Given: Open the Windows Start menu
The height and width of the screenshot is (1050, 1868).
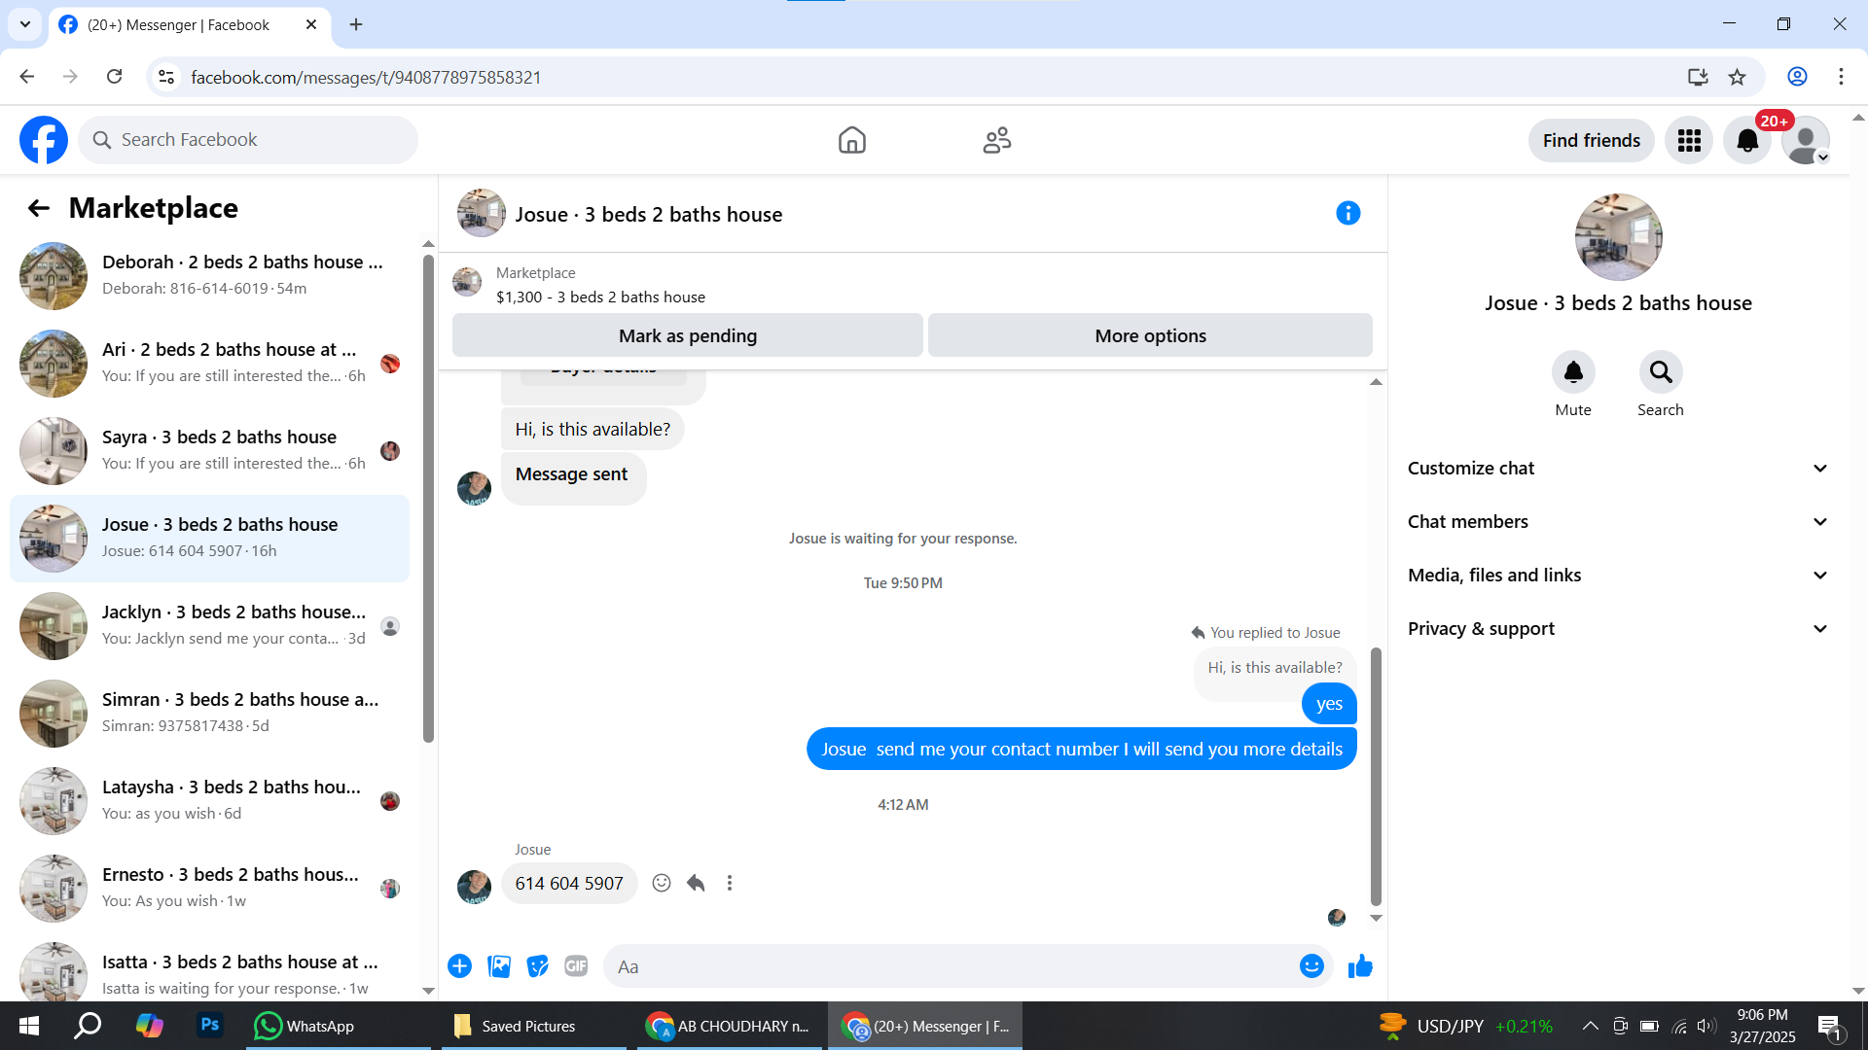Looking at the screenshot, I should [29, 1026].
